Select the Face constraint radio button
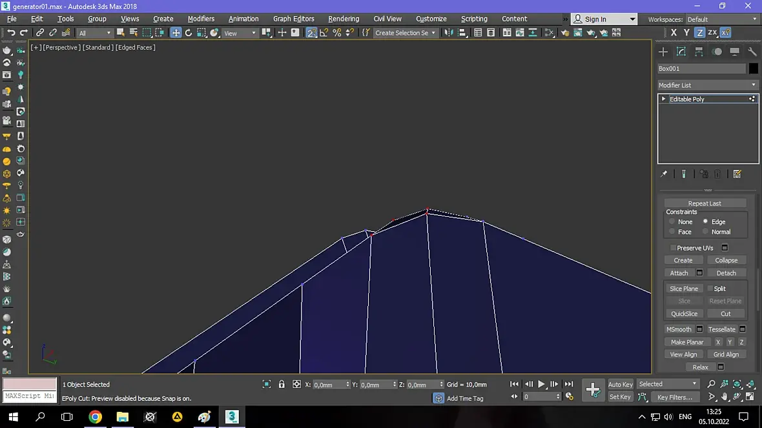Image resolution: width=762 pixels, height=428 pixels. (672, 232)
